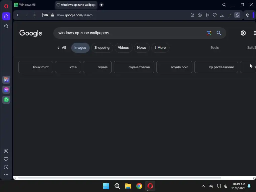Open taskbar Search
The image size is (256, 192).
pyautogui.click(x=117, y=186)
